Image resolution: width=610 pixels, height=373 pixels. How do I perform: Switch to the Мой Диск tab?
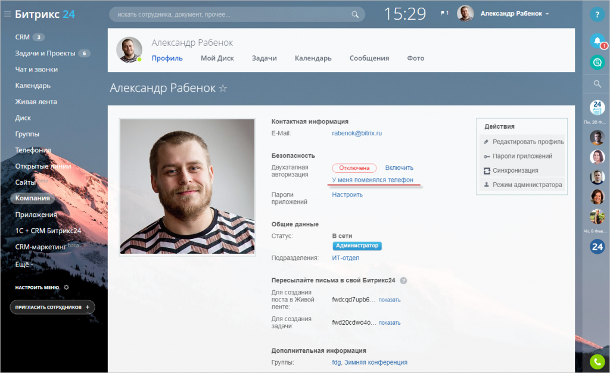[x=217, y=58]
